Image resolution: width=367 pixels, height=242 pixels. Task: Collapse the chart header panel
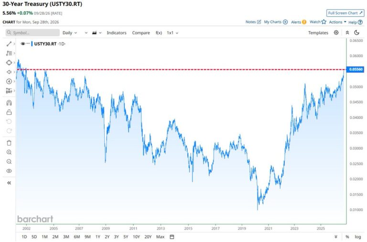point(347,33)
